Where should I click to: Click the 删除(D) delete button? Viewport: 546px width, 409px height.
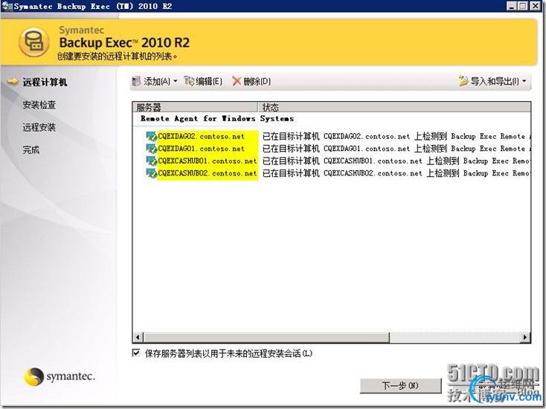click(251, 82)
